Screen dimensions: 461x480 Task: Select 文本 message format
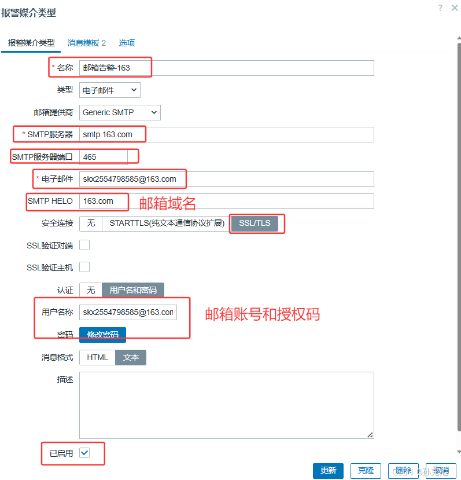pyautogui.click(x=131, y=358)
